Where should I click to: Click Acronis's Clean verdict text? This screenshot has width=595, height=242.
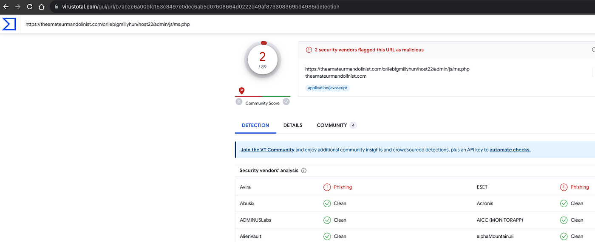(577, 203)
